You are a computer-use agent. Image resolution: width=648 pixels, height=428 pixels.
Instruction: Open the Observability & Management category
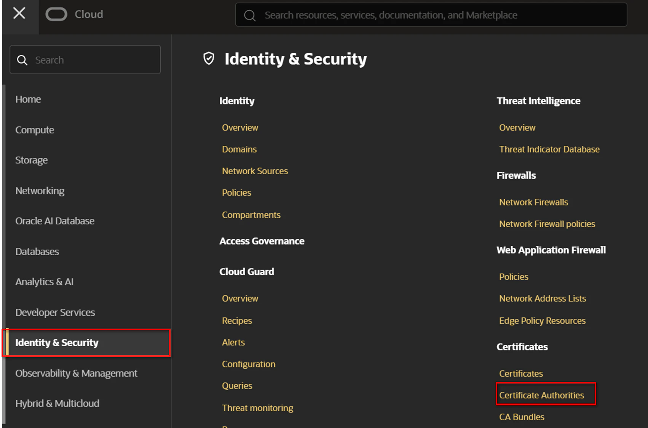click(x=76, y=373)
